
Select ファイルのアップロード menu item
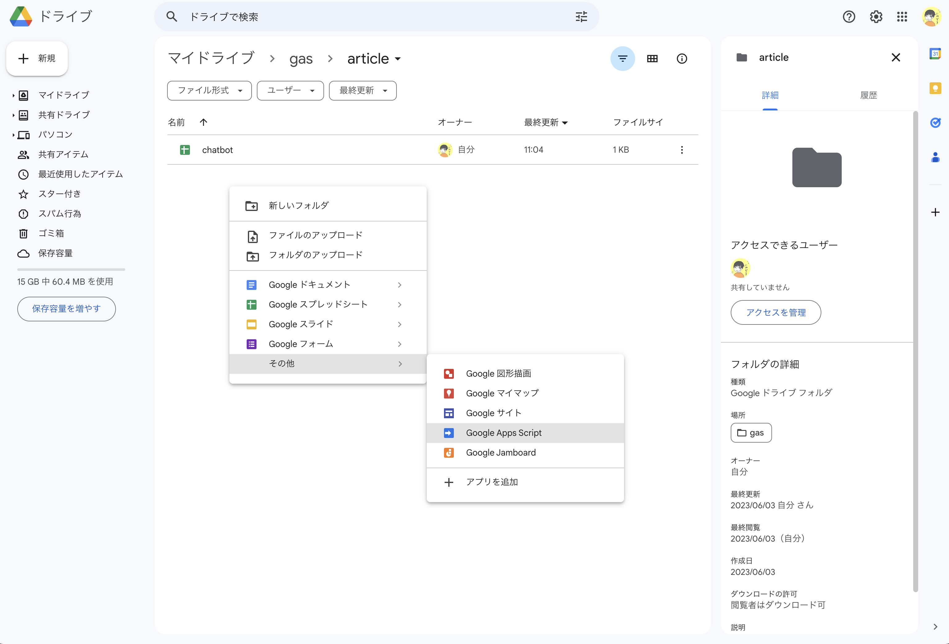point(328,235)
